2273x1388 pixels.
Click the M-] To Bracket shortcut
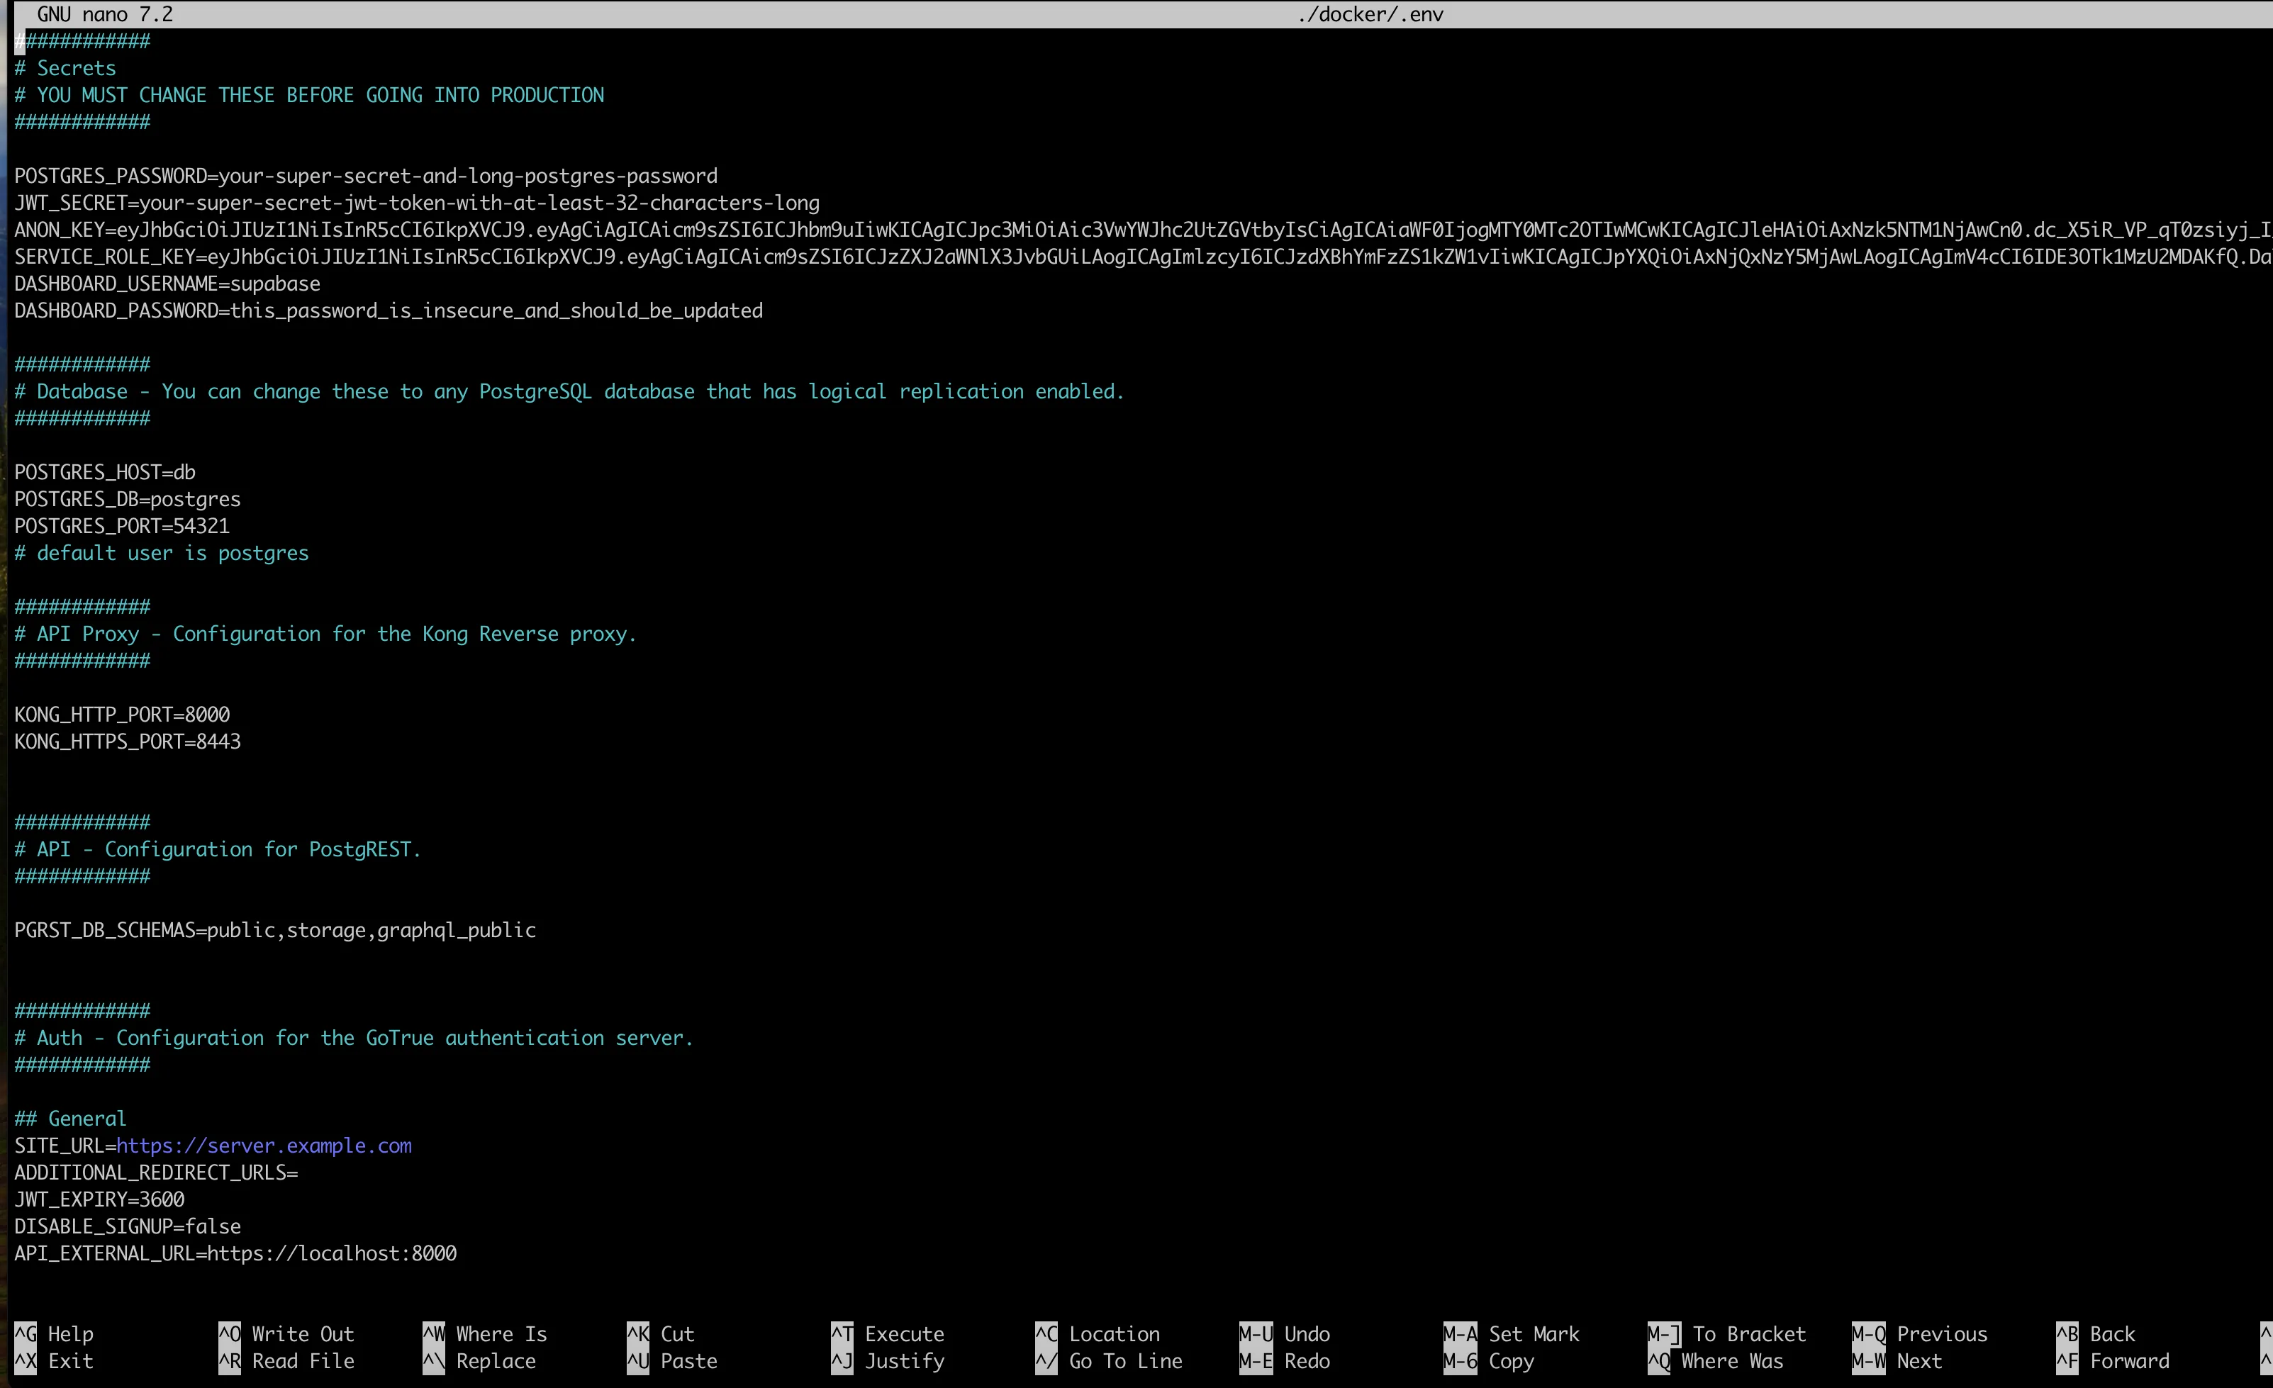(1727, 1333)
